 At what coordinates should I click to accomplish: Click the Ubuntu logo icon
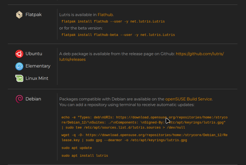click(19, 54)
